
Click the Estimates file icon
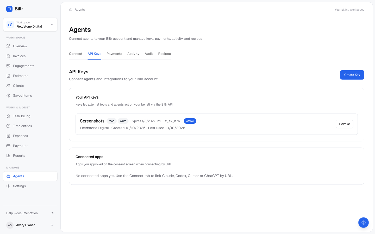(8, 76)
